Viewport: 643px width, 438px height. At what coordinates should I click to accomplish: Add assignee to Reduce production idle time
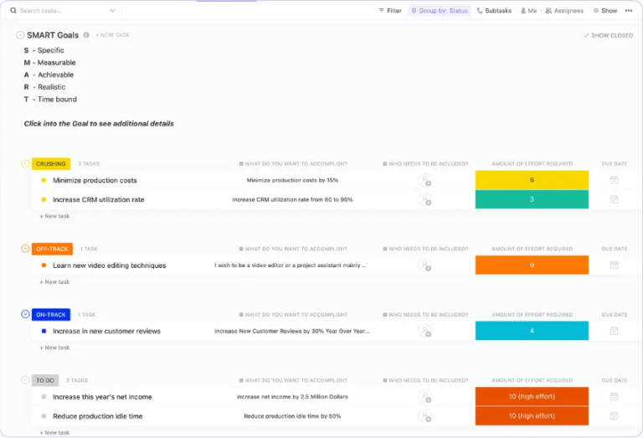(x=424, y=416)
